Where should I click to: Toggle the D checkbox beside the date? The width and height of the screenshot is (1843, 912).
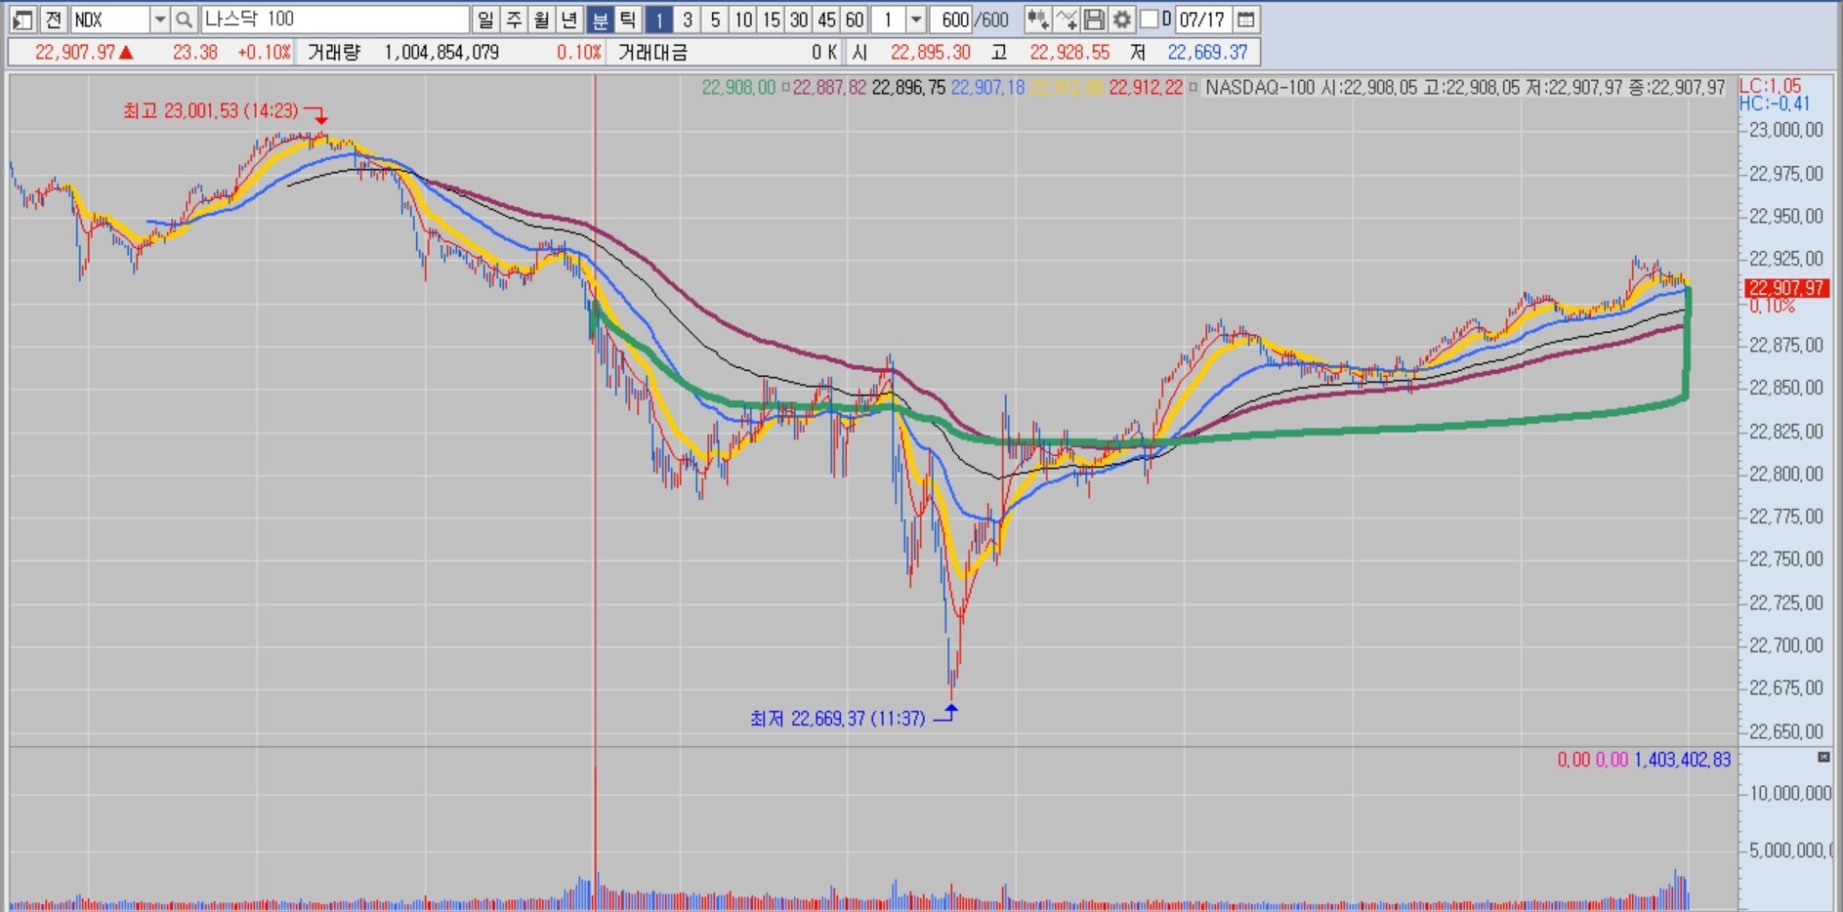pos(1150,20)
